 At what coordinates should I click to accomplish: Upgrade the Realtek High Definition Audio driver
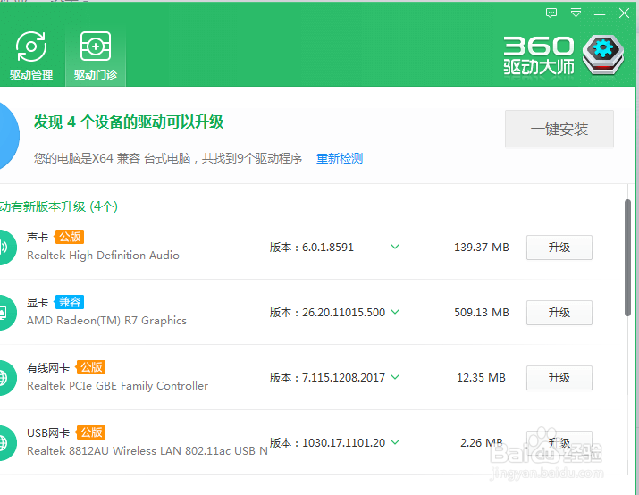[x=559, y=247]
